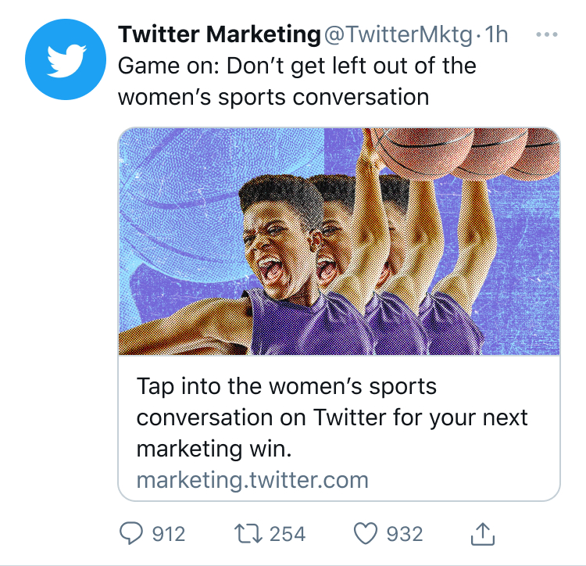Open the basketball players card image

pyautogui.click(x=339, y=241)
